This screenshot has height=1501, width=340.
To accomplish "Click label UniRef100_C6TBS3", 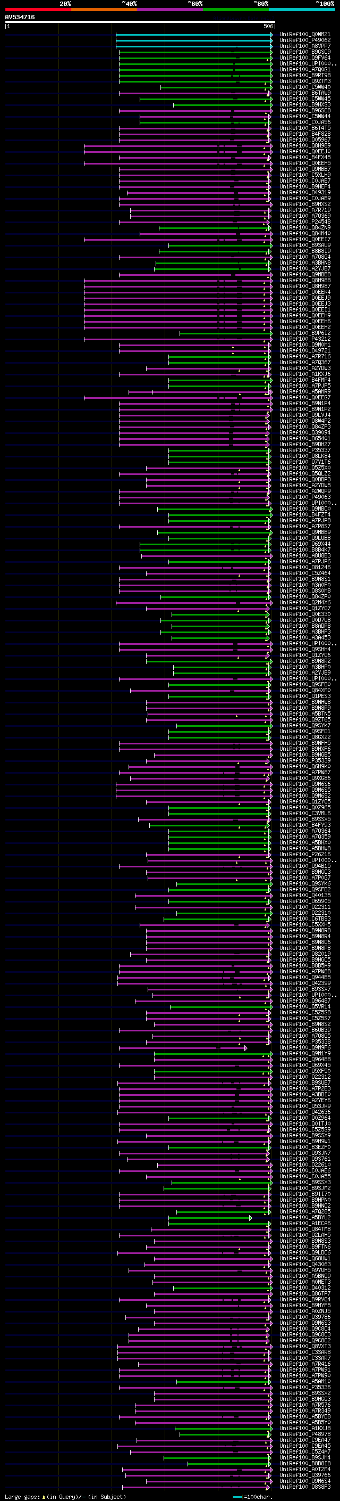I will click(x=305, y=919).
